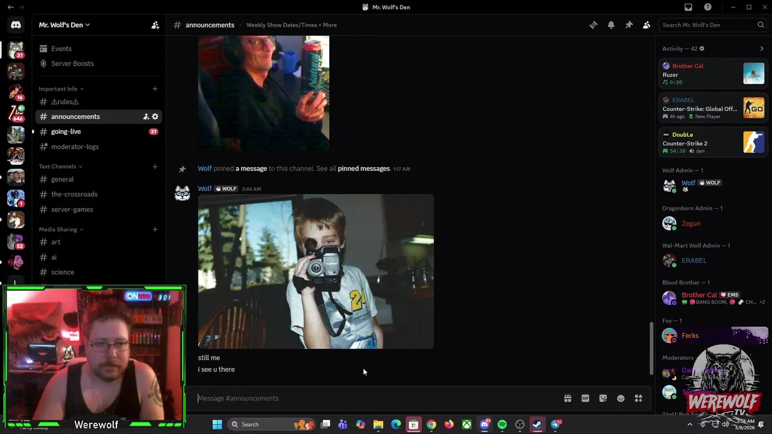The width and height of the screenshot is (772, 434).
Task: Switch to the general channel
Action: (99, 179)
